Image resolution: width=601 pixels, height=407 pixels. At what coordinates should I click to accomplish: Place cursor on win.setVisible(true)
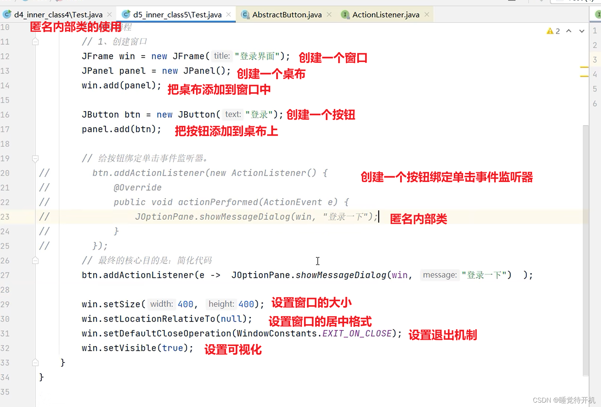click(x=137, y=348)
